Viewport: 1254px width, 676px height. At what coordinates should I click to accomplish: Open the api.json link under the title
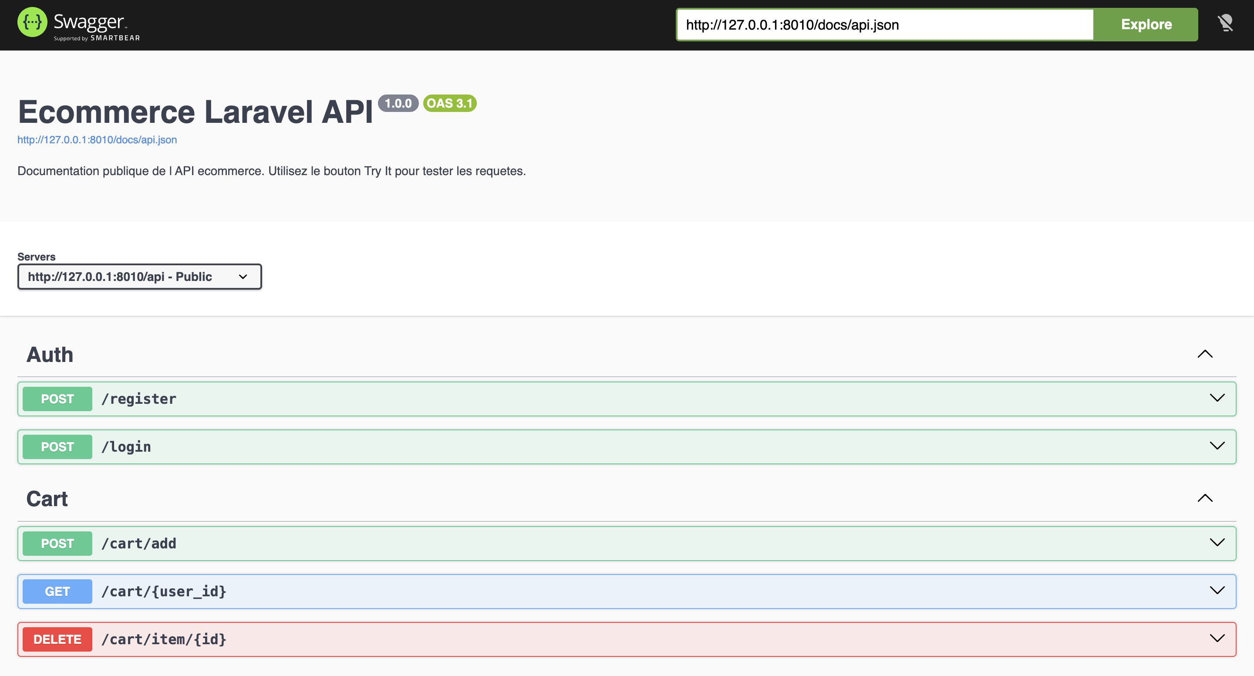pyautogui.click(x=98, y=140)
